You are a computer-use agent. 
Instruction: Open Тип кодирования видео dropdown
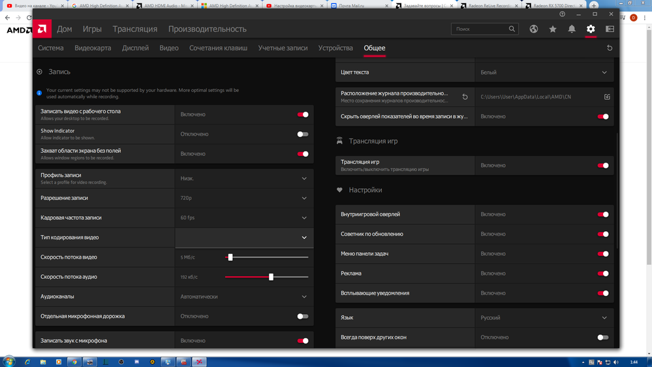(x=244, y=238)
